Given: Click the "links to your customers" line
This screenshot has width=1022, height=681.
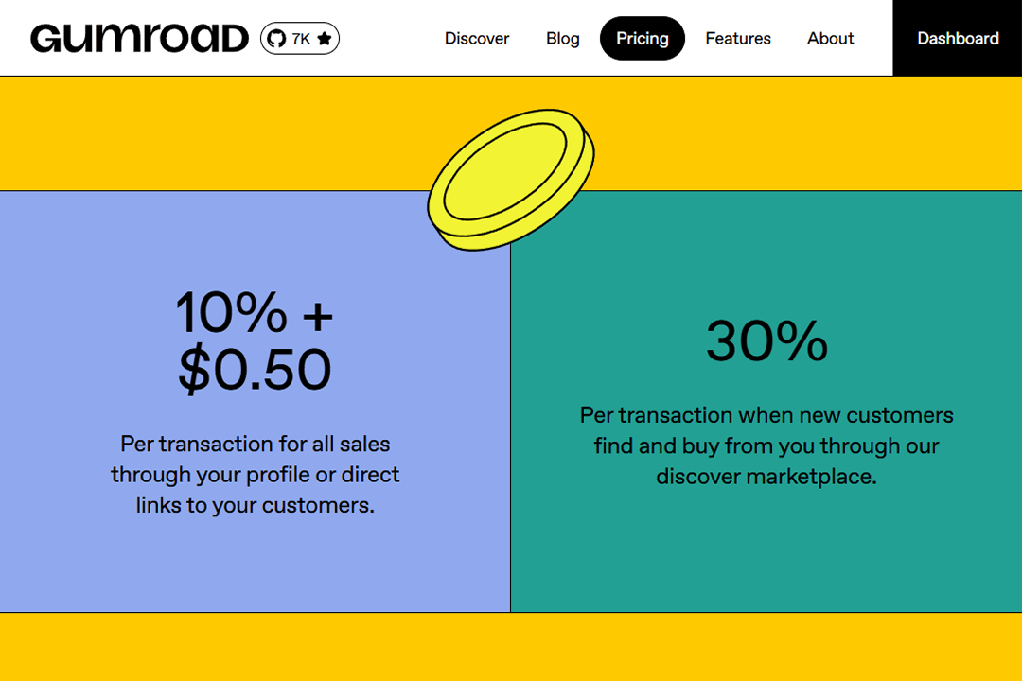Looking at the screenshot, I should pyautogui.click(x=255, y=505).
